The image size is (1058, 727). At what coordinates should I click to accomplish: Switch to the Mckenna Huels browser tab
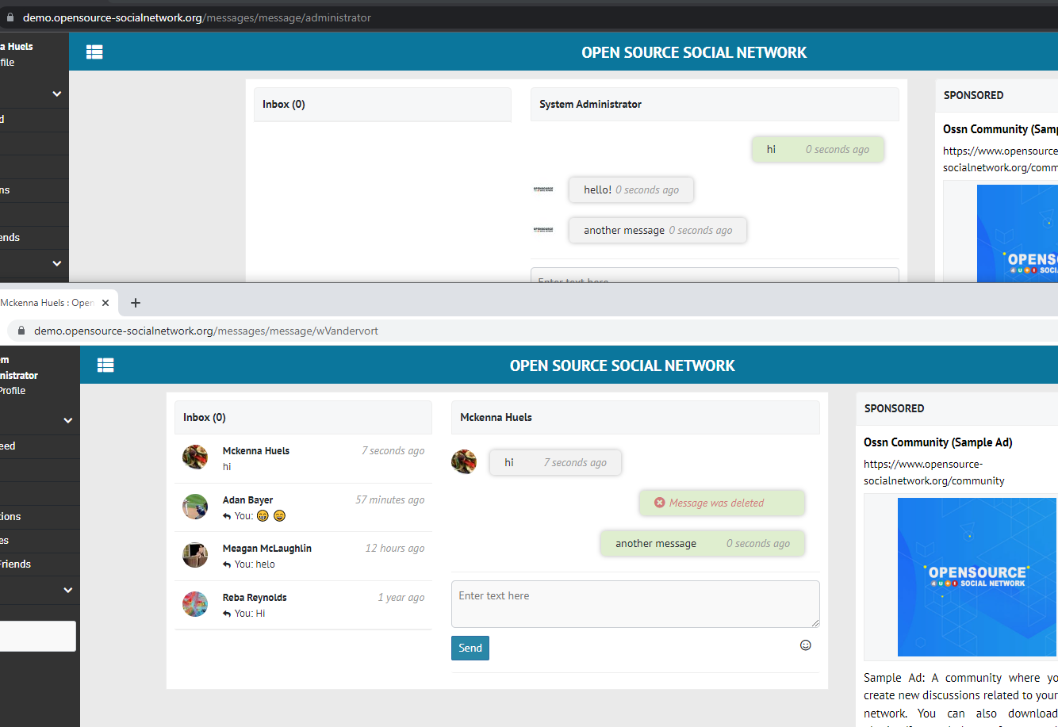(48, 302)
